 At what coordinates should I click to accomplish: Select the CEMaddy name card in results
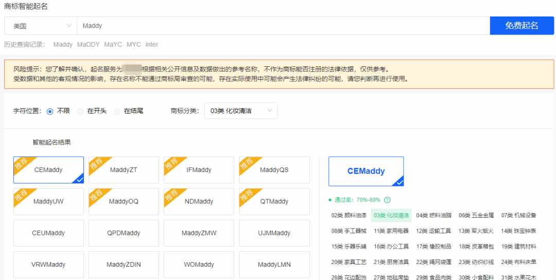(x=48, y=170)
